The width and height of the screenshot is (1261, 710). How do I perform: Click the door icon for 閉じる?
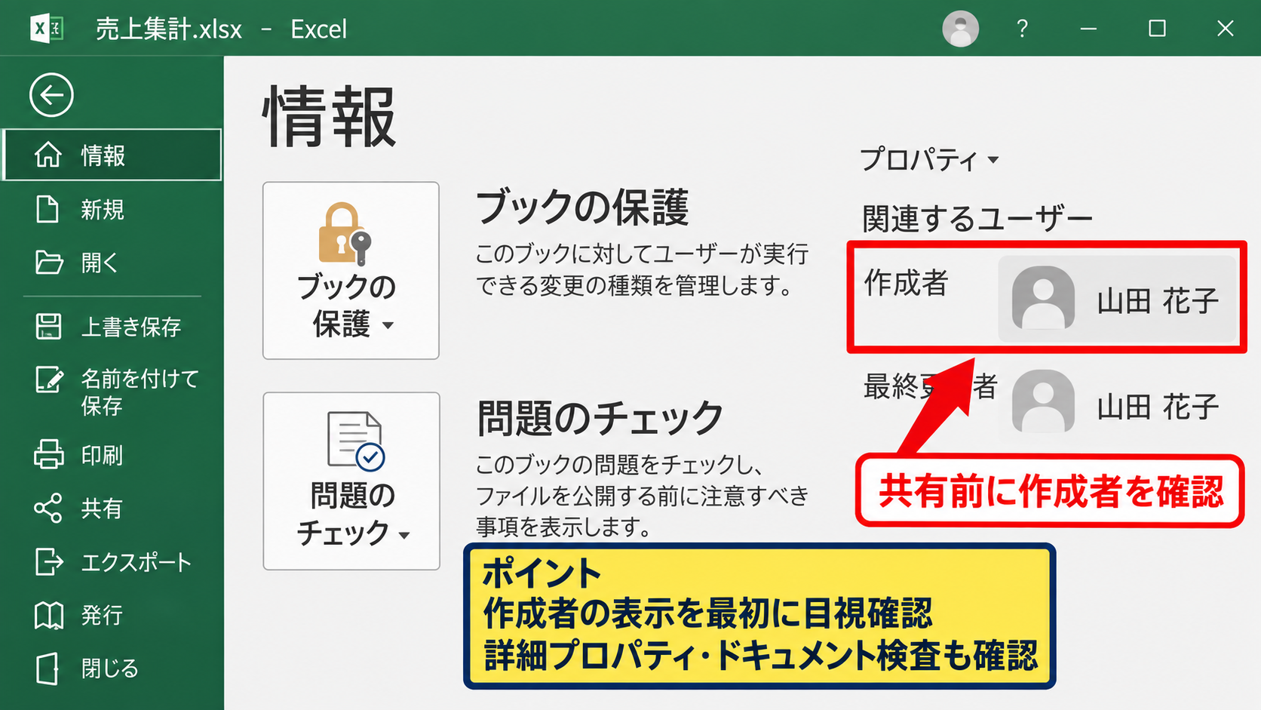tap(48, 669)
